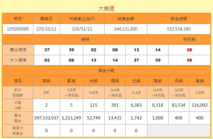Click the 單注獎金 row label
The height and width of the screenshot is (139, 213).
[x=18, y=118]
